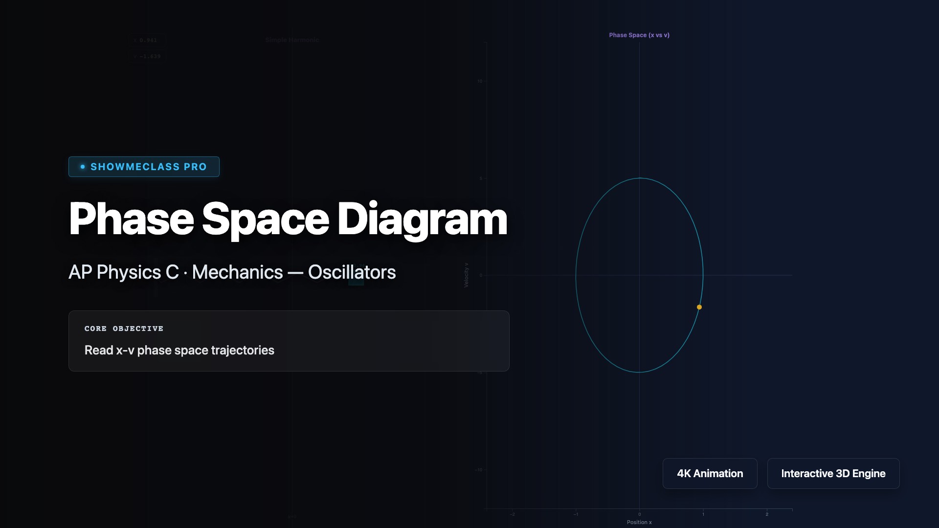Click the 'Position x' axis label
Image resolution: width=939 pixels, height=528 pixels.
tap(639, 522)
